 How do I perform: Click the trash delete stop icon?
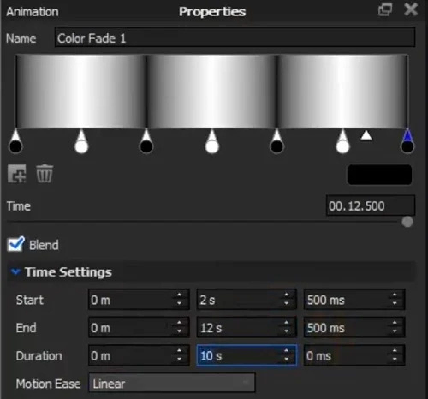click(x=44, y=173)
